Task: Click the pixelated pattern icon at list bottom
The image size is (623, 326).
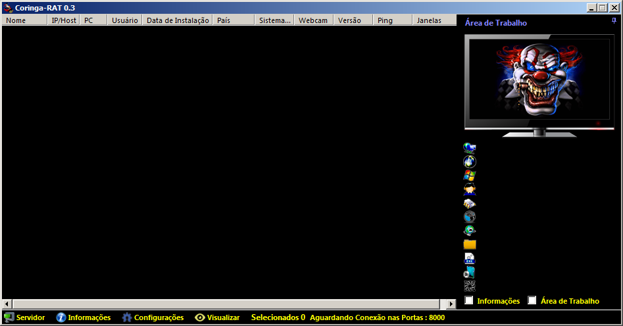Action: [x=470, y=286]
